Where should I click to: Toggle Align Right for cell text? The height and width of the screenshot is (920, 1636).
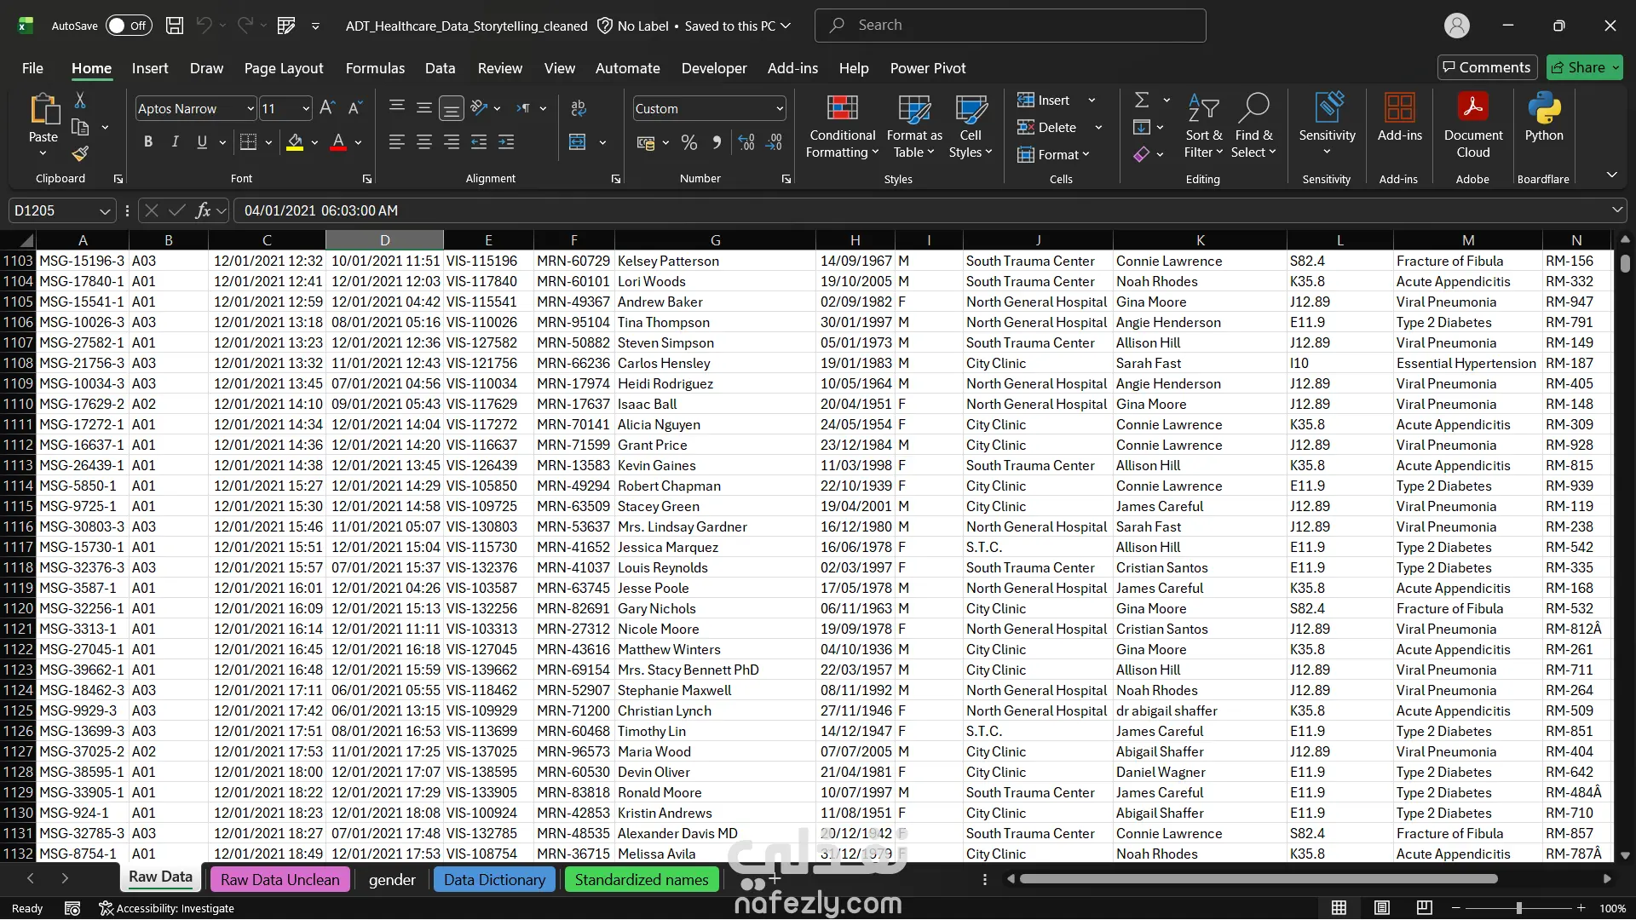pyautogui.click(x=452, y=142)
